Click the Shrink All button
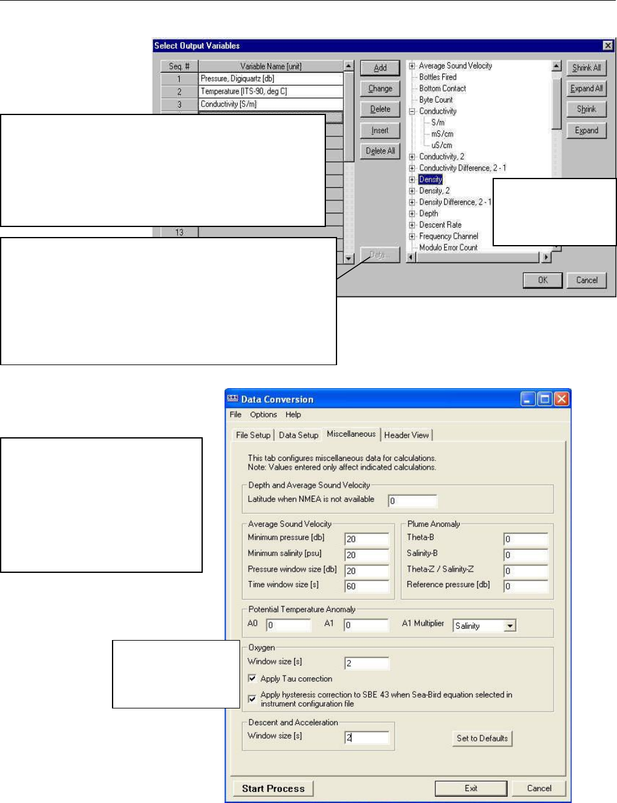This screenshot has width=617, height=803. (x=587, y=68)
